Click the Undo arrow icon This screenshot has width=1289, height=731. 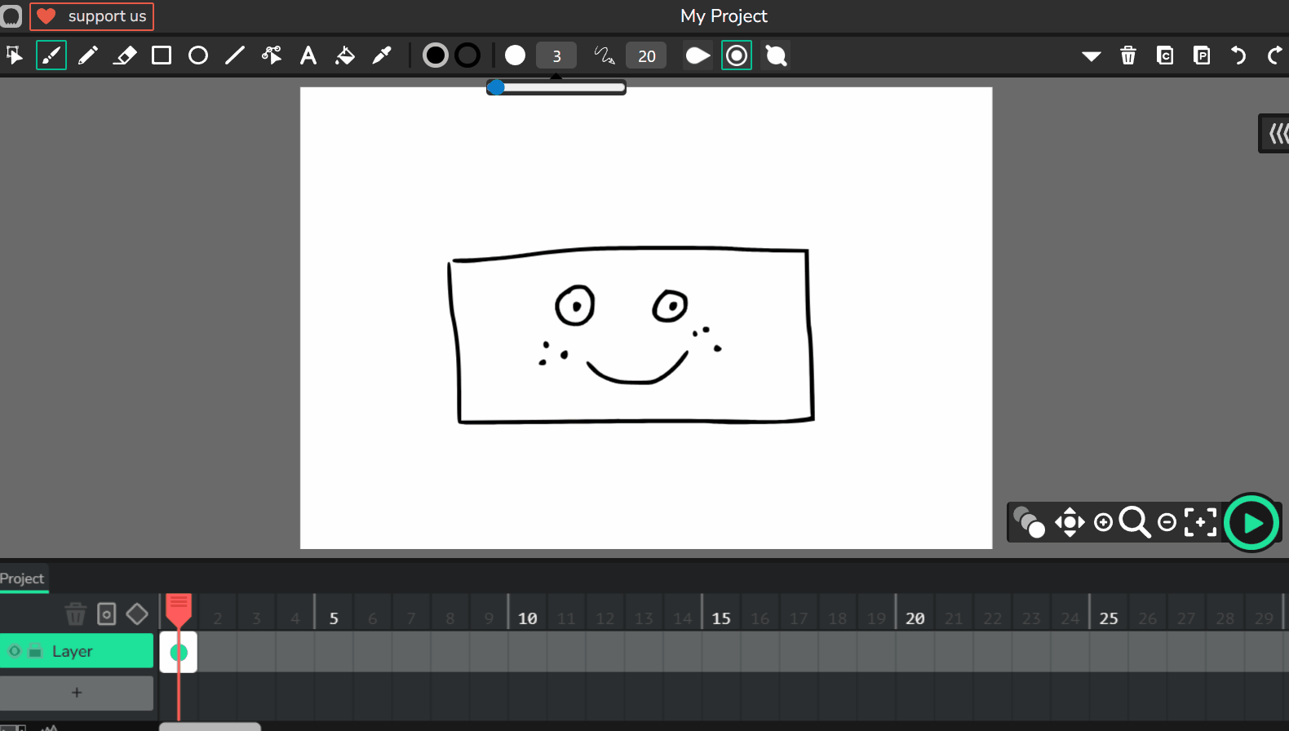click(x=1238, y=55)
